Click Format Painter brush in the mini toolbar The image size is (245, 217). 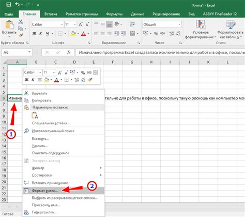coord(90,80)
